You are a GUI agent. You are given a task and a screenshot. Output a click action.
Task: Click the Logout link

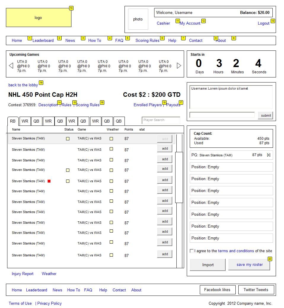point(263,23)
